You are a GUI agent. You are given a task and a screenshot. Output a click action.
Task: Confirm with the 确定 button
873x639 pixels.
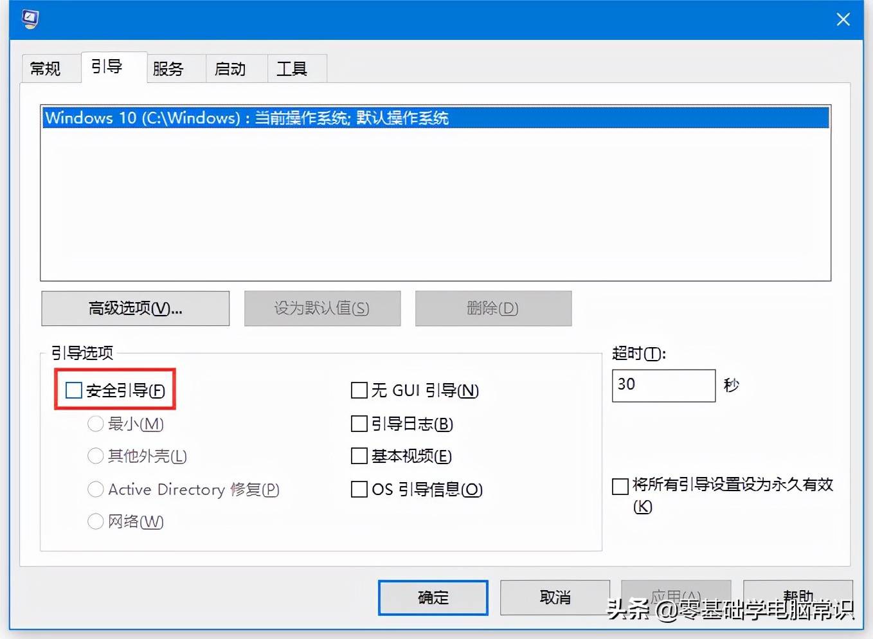tap(433, 598)
